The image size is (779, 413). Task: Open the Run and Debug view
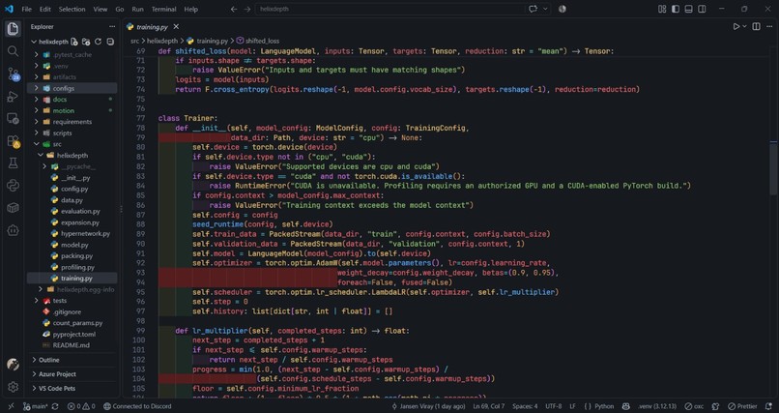pyautogui.click(x=13, y=97)
